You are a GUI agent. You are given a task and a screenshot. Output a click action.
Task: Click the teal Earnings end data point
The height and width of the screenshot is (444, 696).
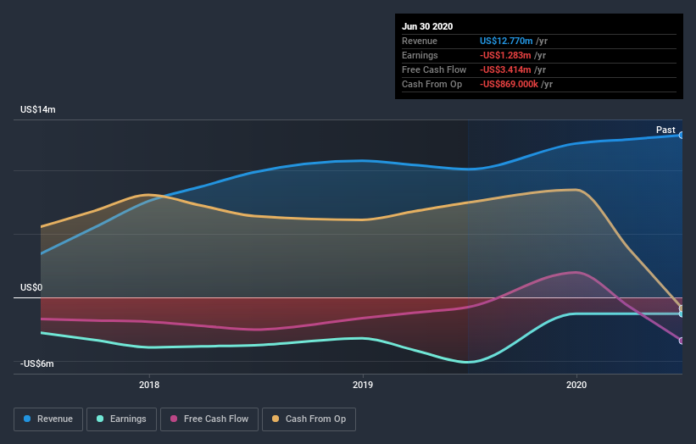(x=682, y=314)
